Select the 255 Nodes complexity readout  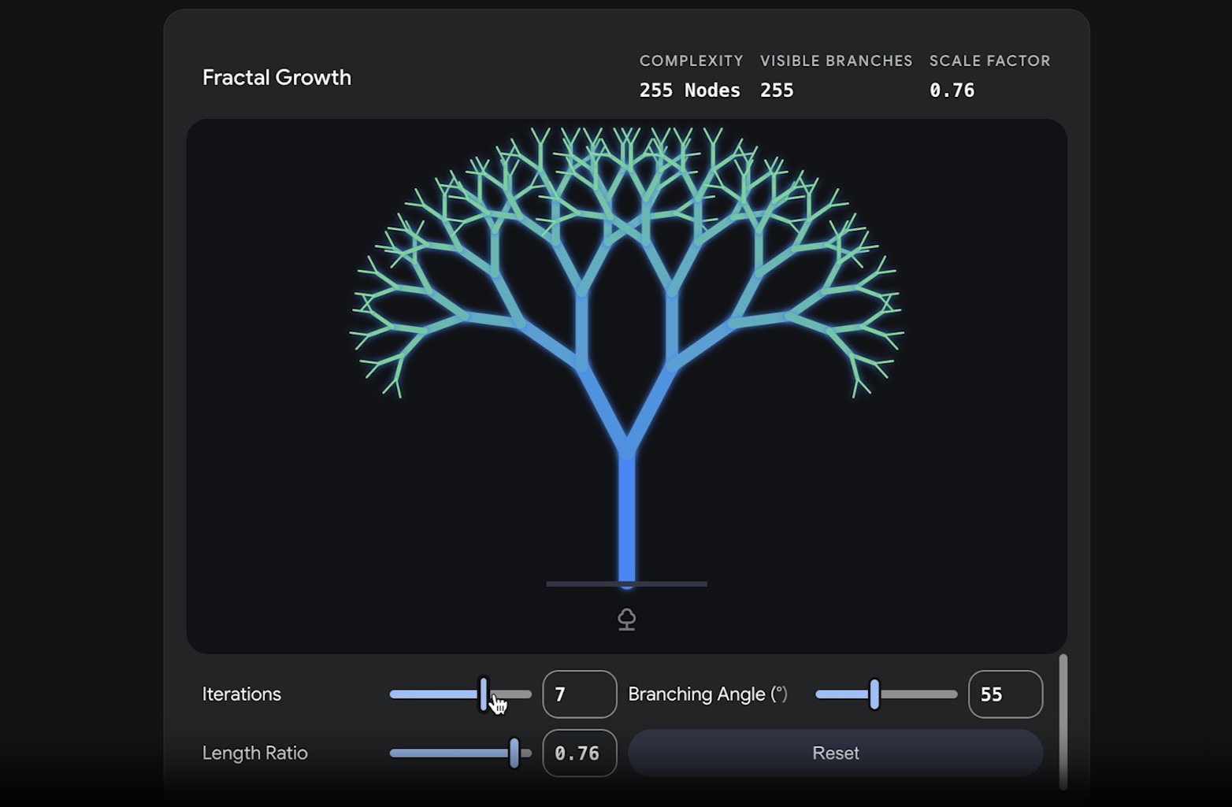(689, 91)
